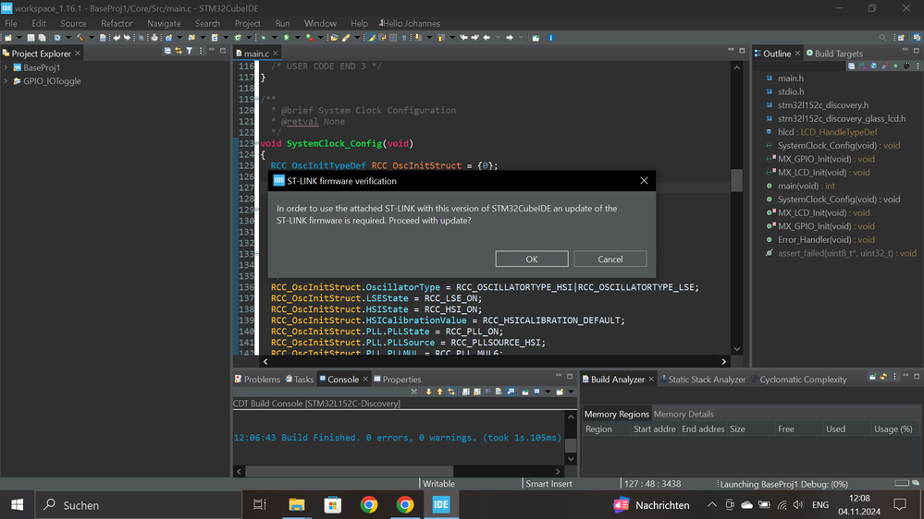Toggle Mark Occurrences highlighter icon

[x=371, y=38]
